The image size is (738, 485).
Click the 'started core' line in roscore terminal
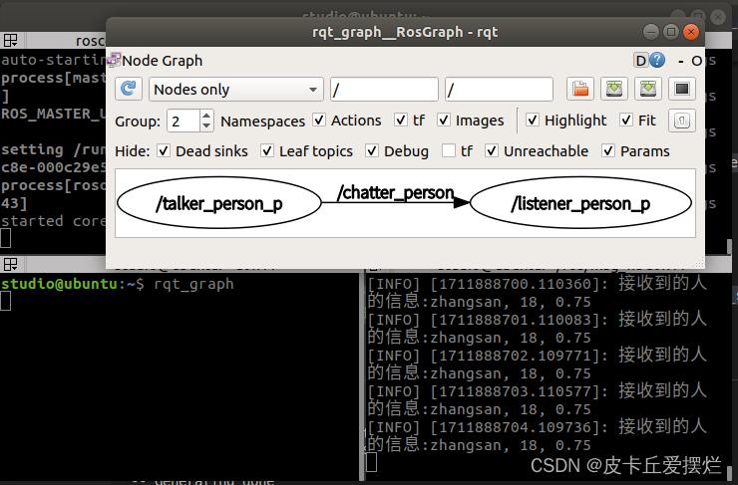[x=53, y=221]
